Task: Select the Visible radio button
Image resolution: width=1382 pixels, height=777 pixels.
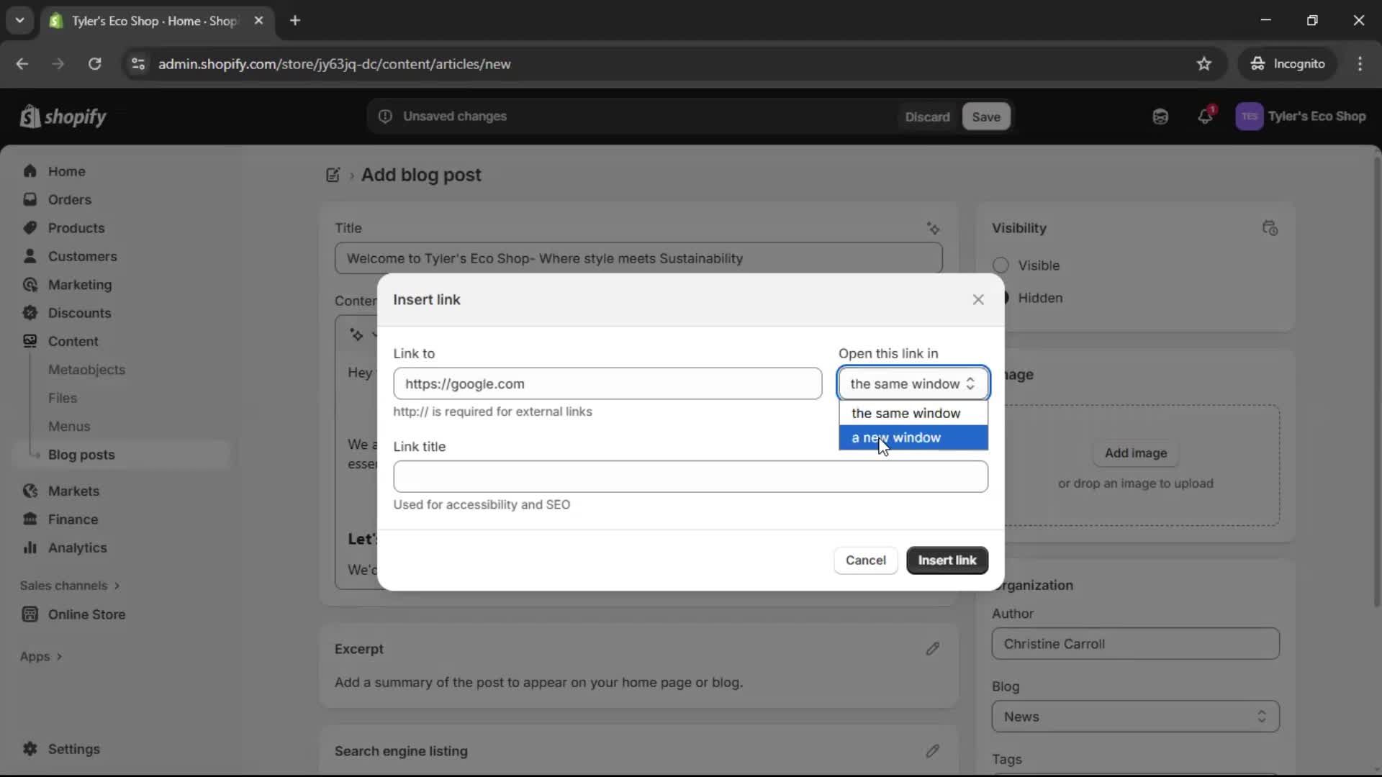Action: [x=1001, y=265]
